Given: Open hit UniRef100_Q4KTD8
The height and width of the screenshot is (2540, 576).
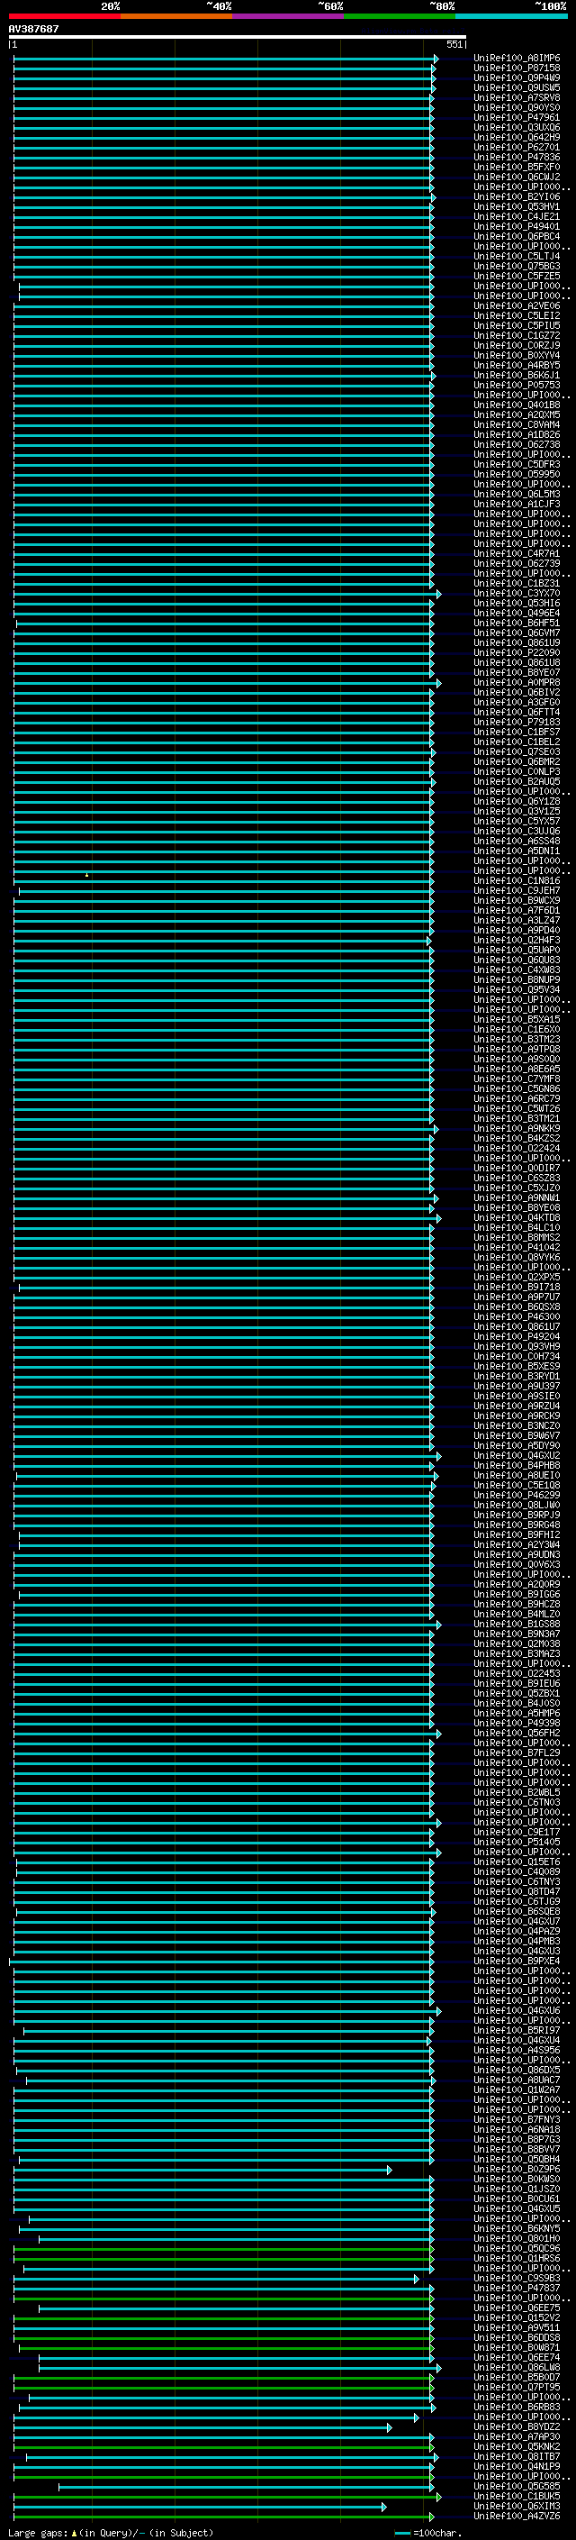Looking at the screenshot, I should pos(516,1218).
